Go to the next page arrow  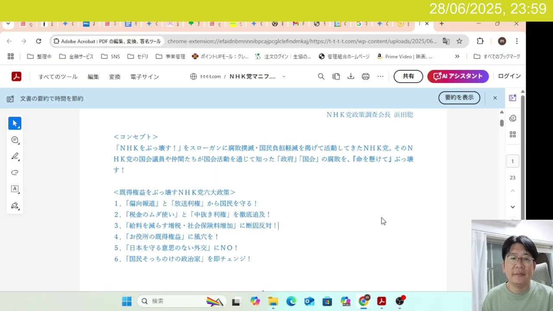point(513,207)
